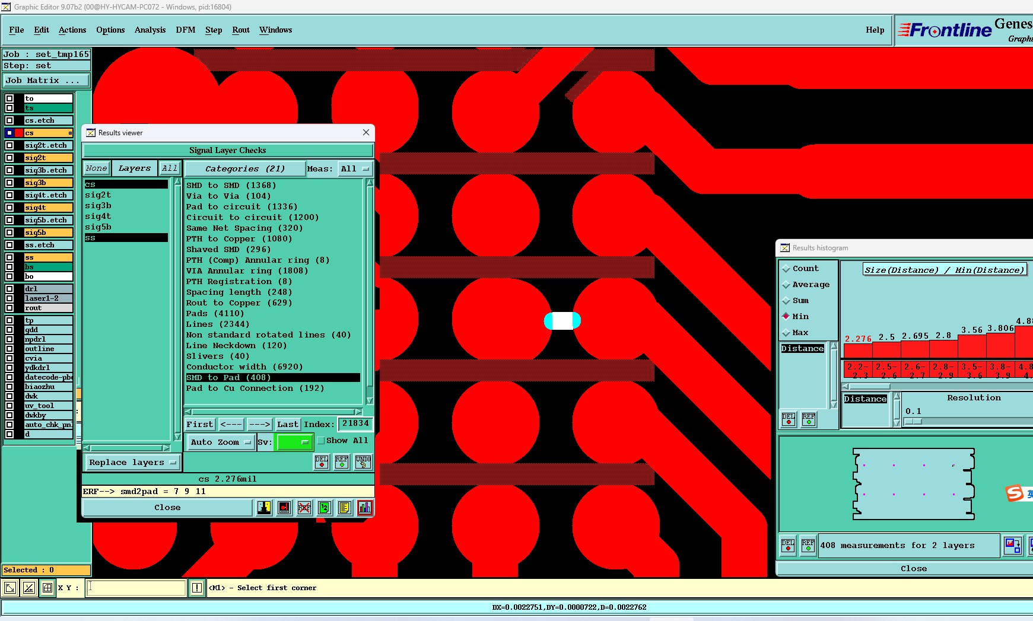Go to the Last result
Image resolution: width=1033 pixels, height=621 pixels.
point(288,425)
